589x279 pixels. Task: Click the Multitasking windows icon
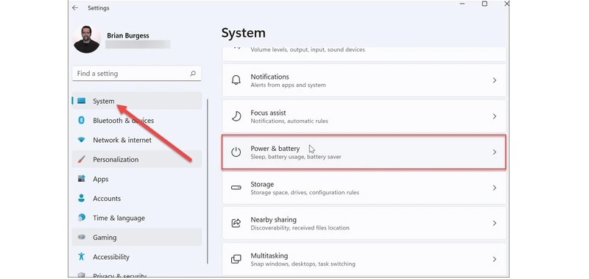(x=236, y=259)
